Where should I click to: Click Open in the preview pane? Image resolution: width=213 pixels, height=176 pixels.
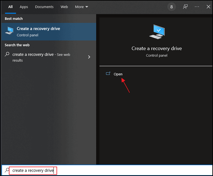(x=118, y=74)
